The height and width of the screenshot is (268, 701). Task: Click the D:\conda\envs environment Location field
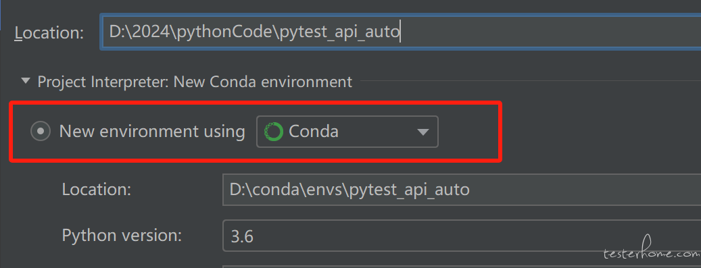pyautogui.click(x=462, y=190)
